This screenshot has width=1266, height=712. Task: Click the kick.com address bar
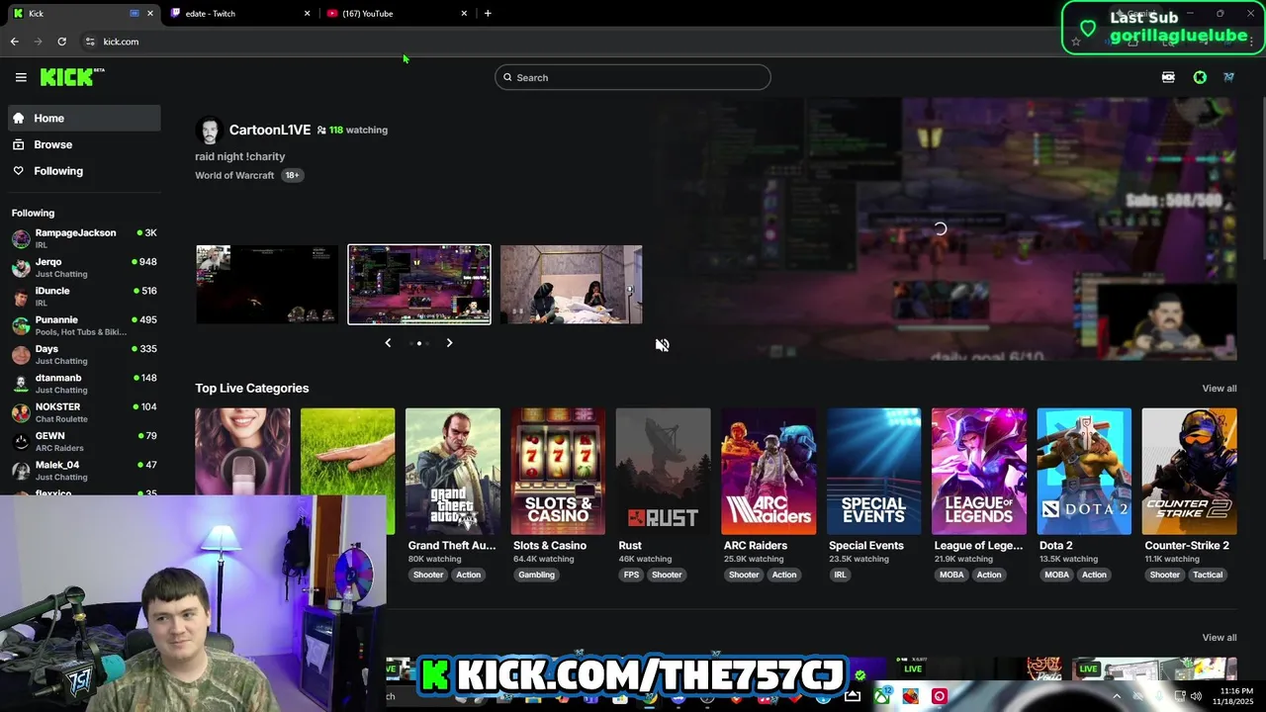pos(574,42)
